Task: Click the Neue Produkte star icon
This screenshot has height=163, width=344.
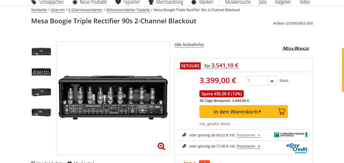Action: (75, 2)
